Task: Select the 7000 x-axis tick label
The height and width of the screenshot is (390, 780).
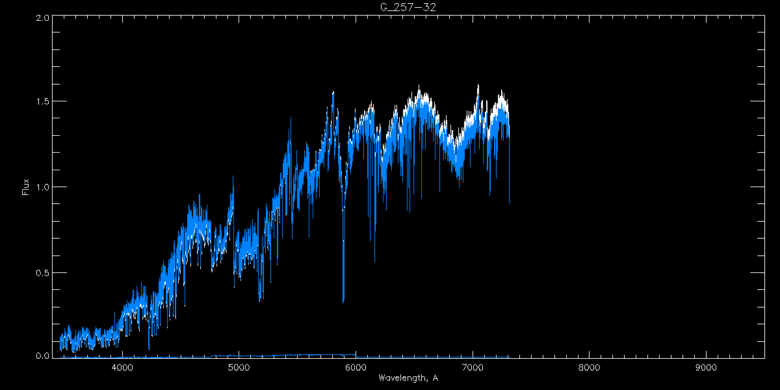Action: pyautogui.click(x=473, y=368)
